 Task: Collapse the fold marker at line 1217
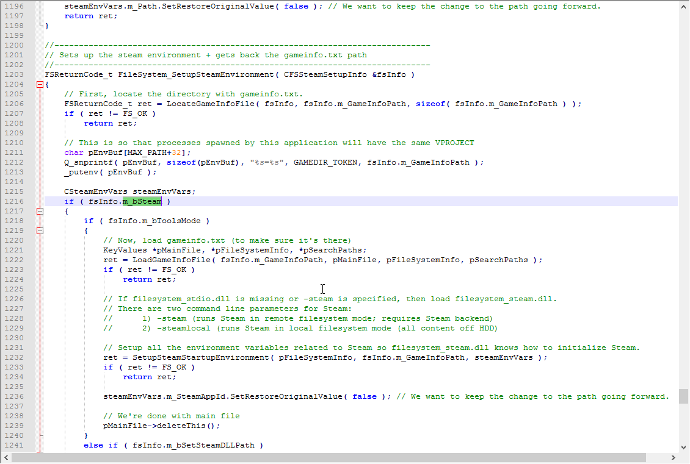point(40,212)
